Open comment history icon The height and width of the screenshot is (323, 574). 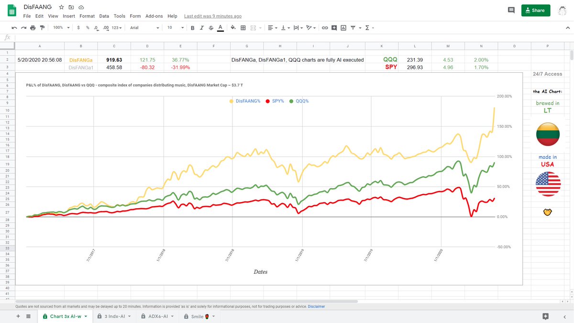point(511,10)
